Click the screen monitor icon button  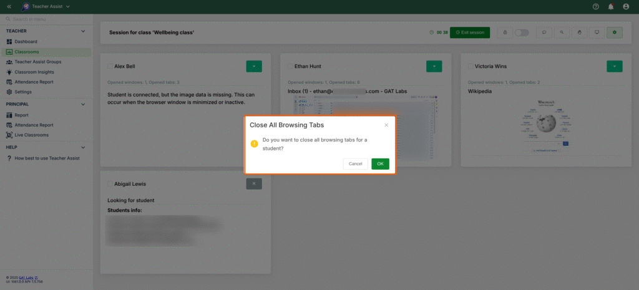[597, 32]
